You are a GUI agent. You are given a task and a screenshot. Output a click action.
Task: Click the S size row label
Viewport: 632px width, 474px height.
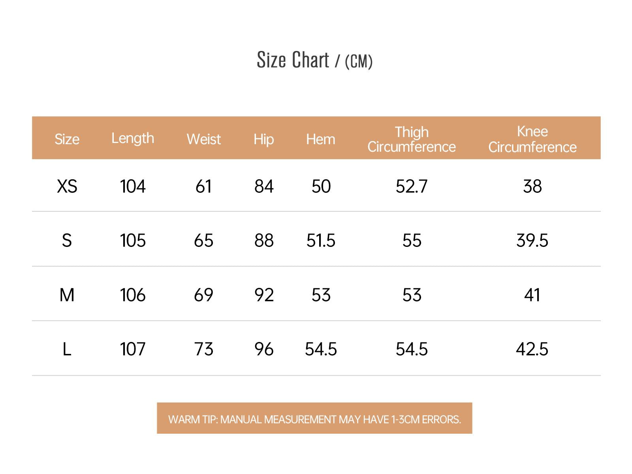coord(67,240)
